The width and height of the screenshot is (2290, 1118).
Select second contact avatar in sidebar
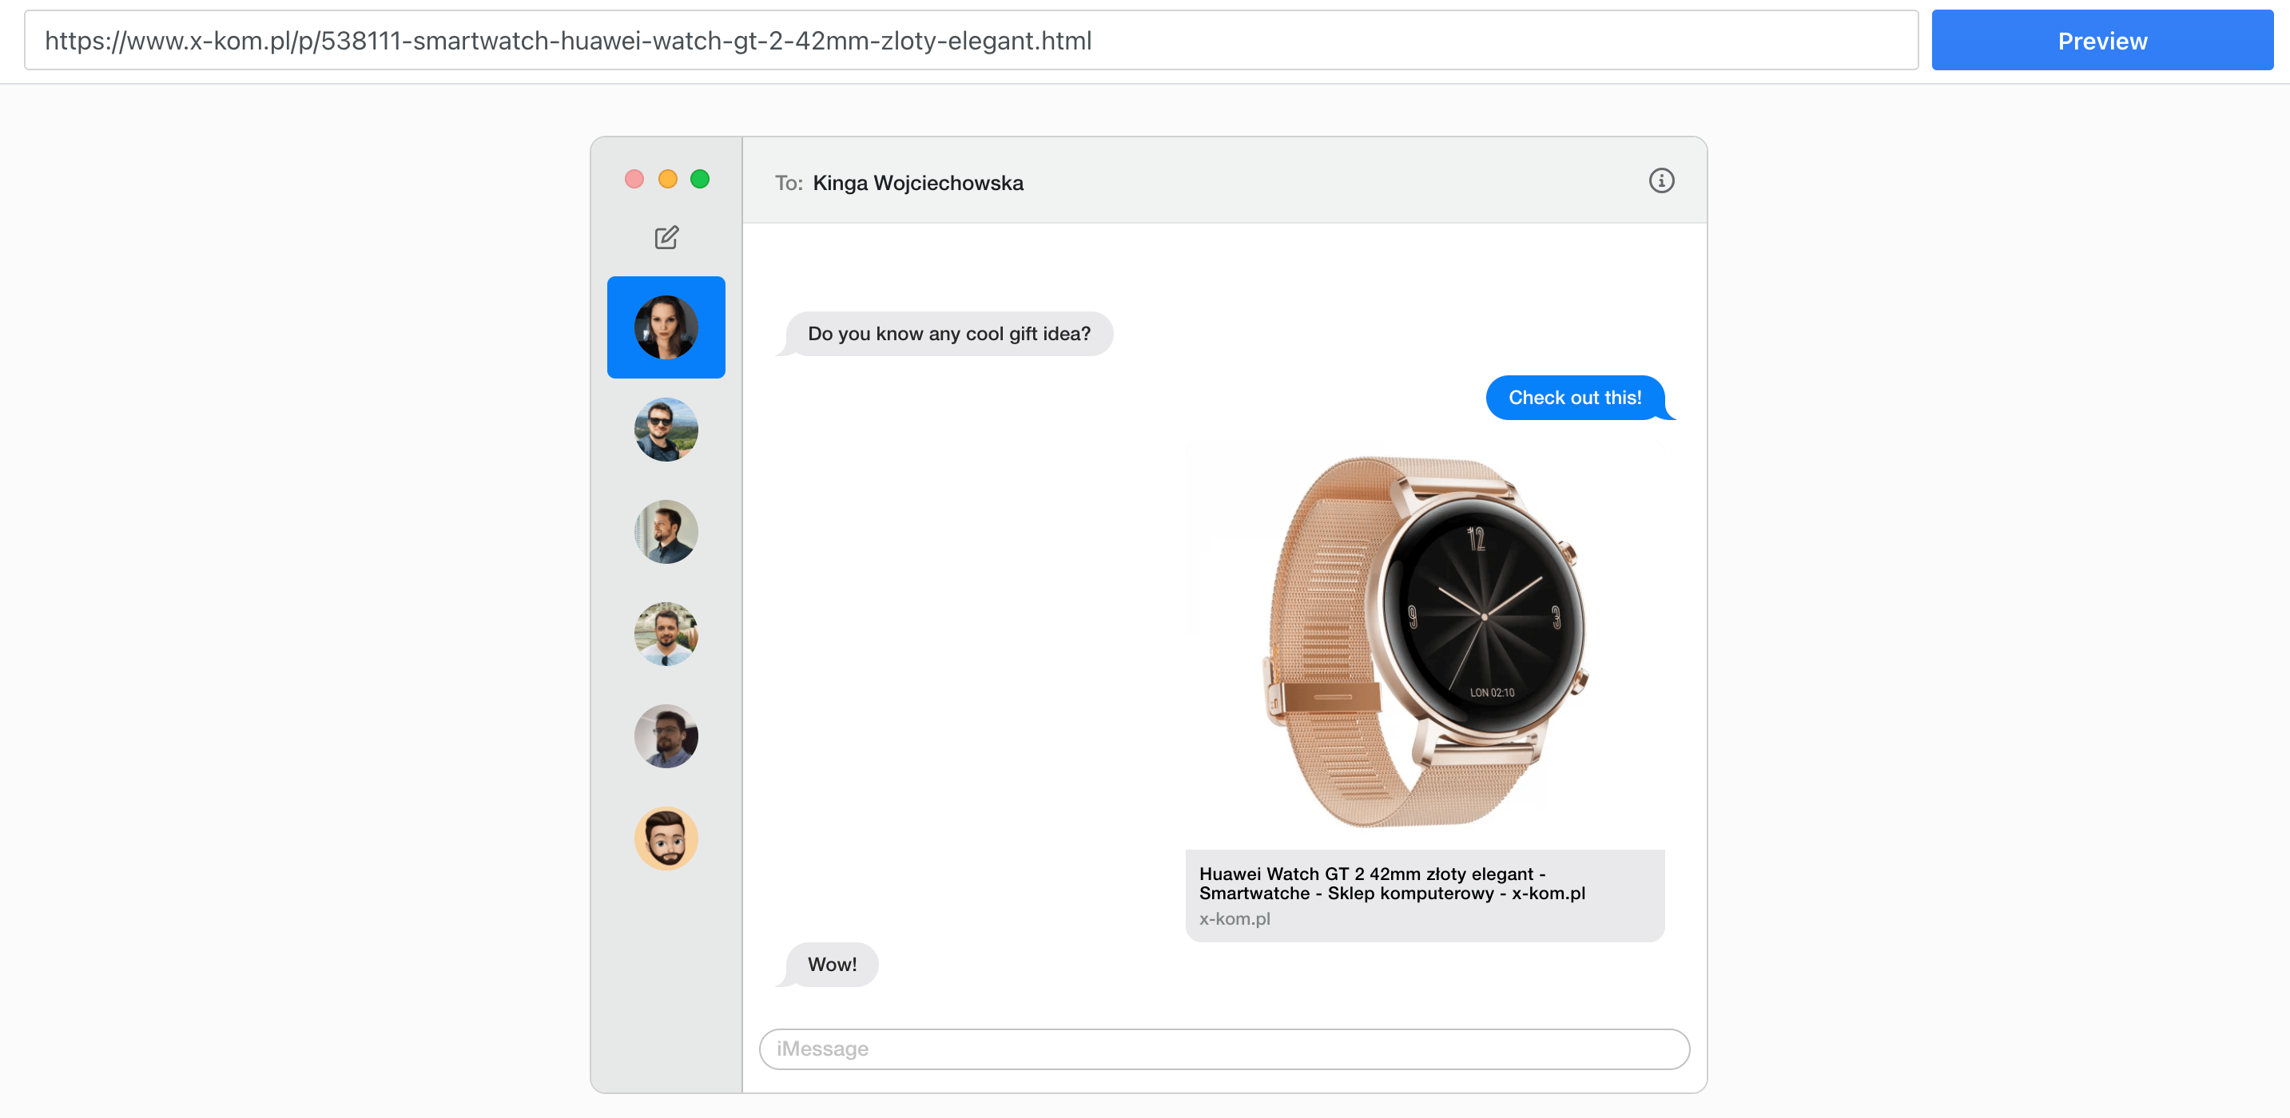click(x=666, y=428)
